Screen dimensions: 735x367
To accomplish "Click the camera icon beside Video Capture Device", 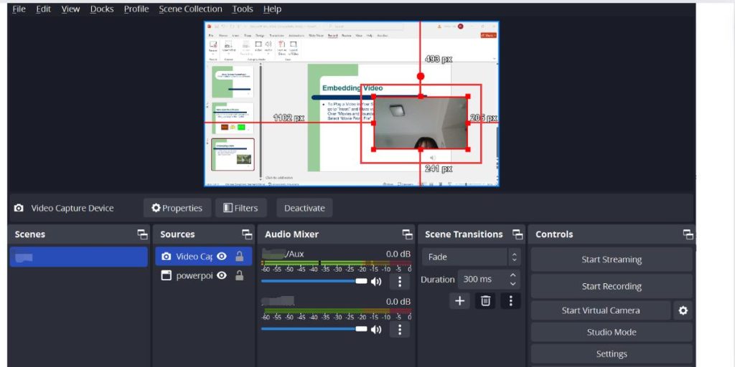I will click(x=18, y=208).
